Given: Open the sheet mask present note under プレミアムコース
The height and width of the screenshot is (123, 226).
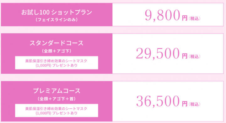Looking at the screenshot, I should [x=56, y=110].
